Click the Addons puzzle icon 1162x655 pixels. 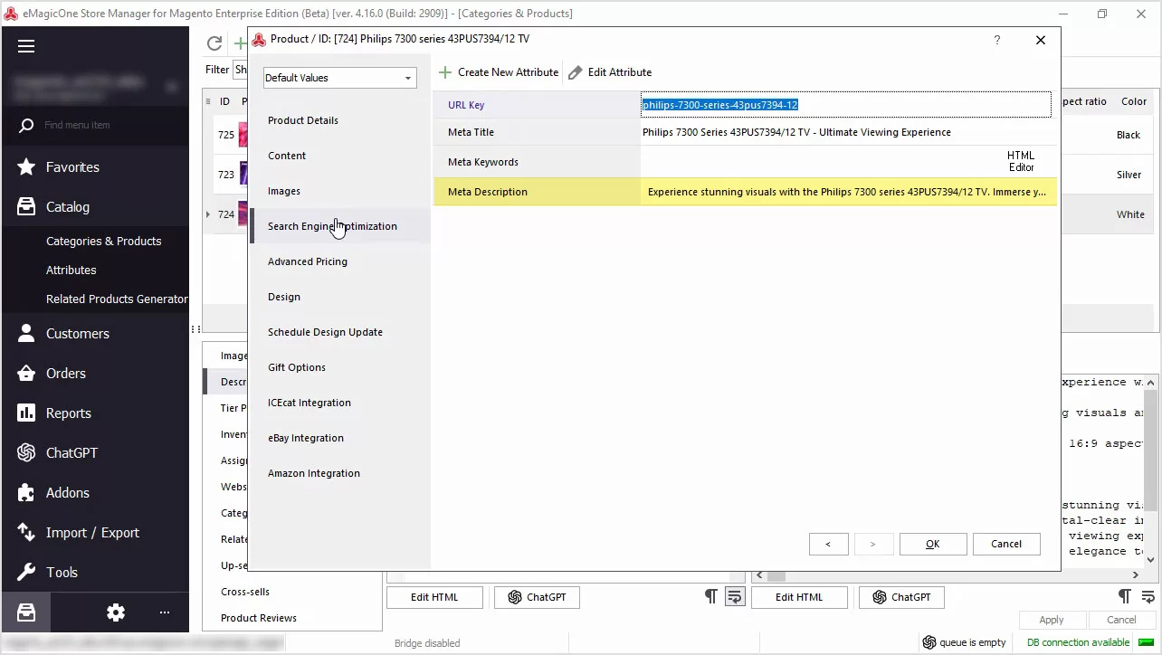pyautogui.click(x=26, y=492)
